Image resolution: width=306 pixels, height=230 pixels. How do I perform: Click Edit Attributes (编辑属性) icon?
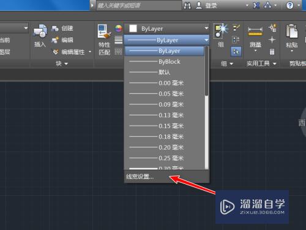click(x=55, y=52)
